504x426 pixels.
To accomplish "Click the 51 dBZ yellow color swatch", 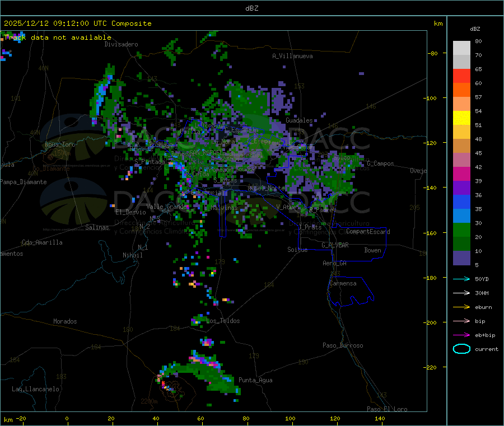I will [x=461, y=118].
